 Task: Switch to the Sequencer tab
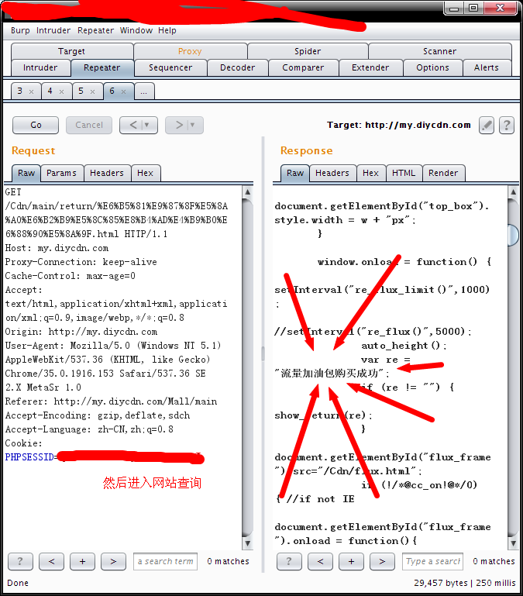(170, 67)
